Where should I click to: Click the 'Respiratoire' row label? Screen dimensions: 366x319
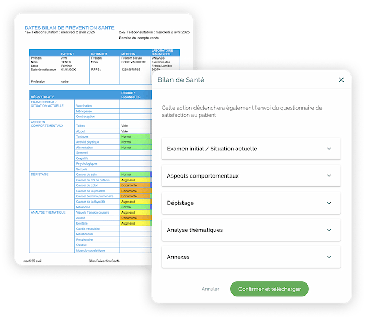pyautogui.click(x=84, y=240)
